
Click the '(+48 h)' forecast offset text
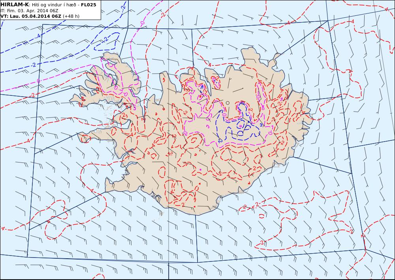(71, 16)
